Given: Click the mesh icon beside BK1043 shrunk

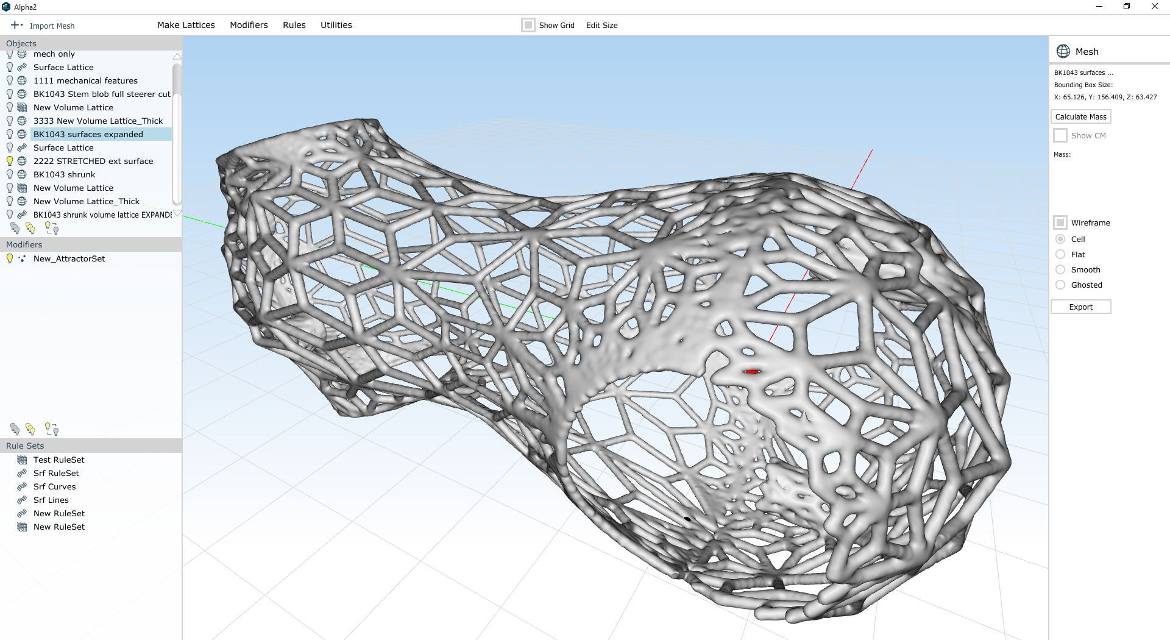Looking at the screenshot, I should [x=22, y=174].
